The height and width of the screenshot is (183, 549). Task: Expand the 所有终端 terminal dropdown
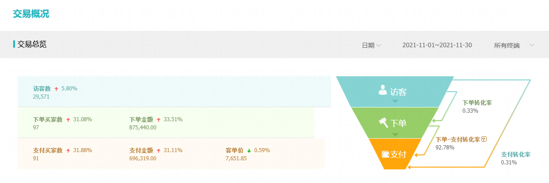[514, 45]
